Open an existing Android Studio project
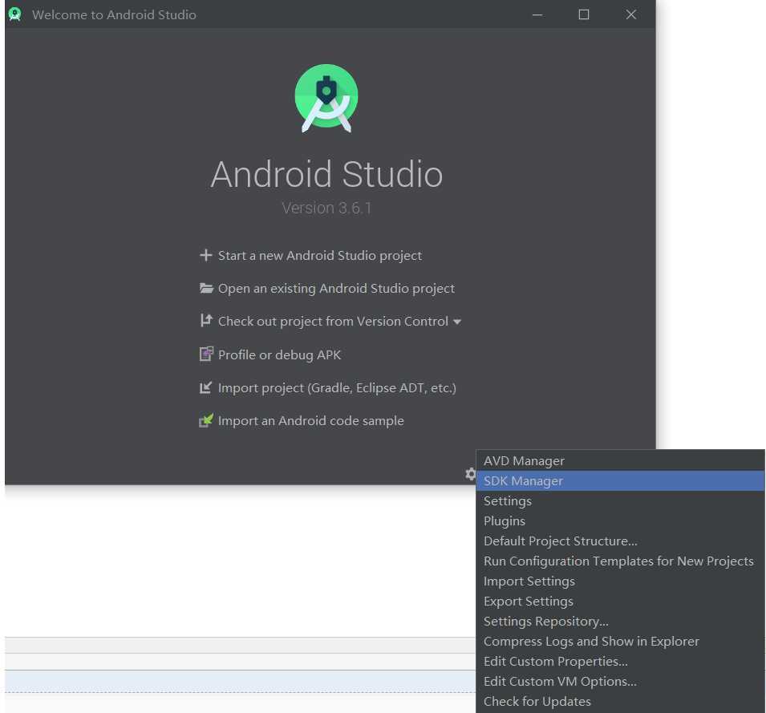766x713 pixels. (x=336, y=289)
